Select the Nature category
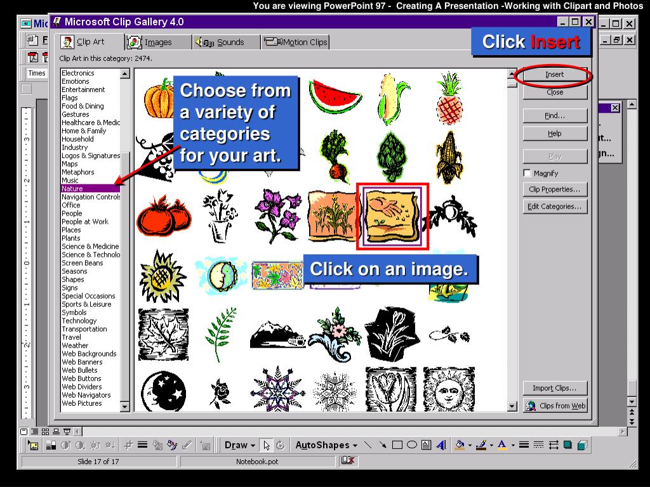The width and height of the screenshot is (650, 487). tap(90, 188)
